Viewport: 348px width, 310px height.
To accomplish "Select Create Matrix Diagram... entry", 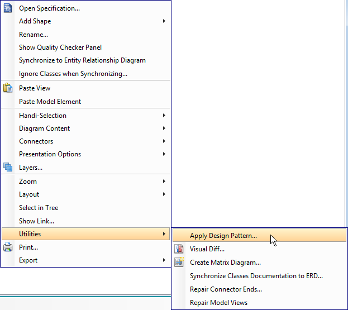I will pyautogui.click(x=259, y=263).
